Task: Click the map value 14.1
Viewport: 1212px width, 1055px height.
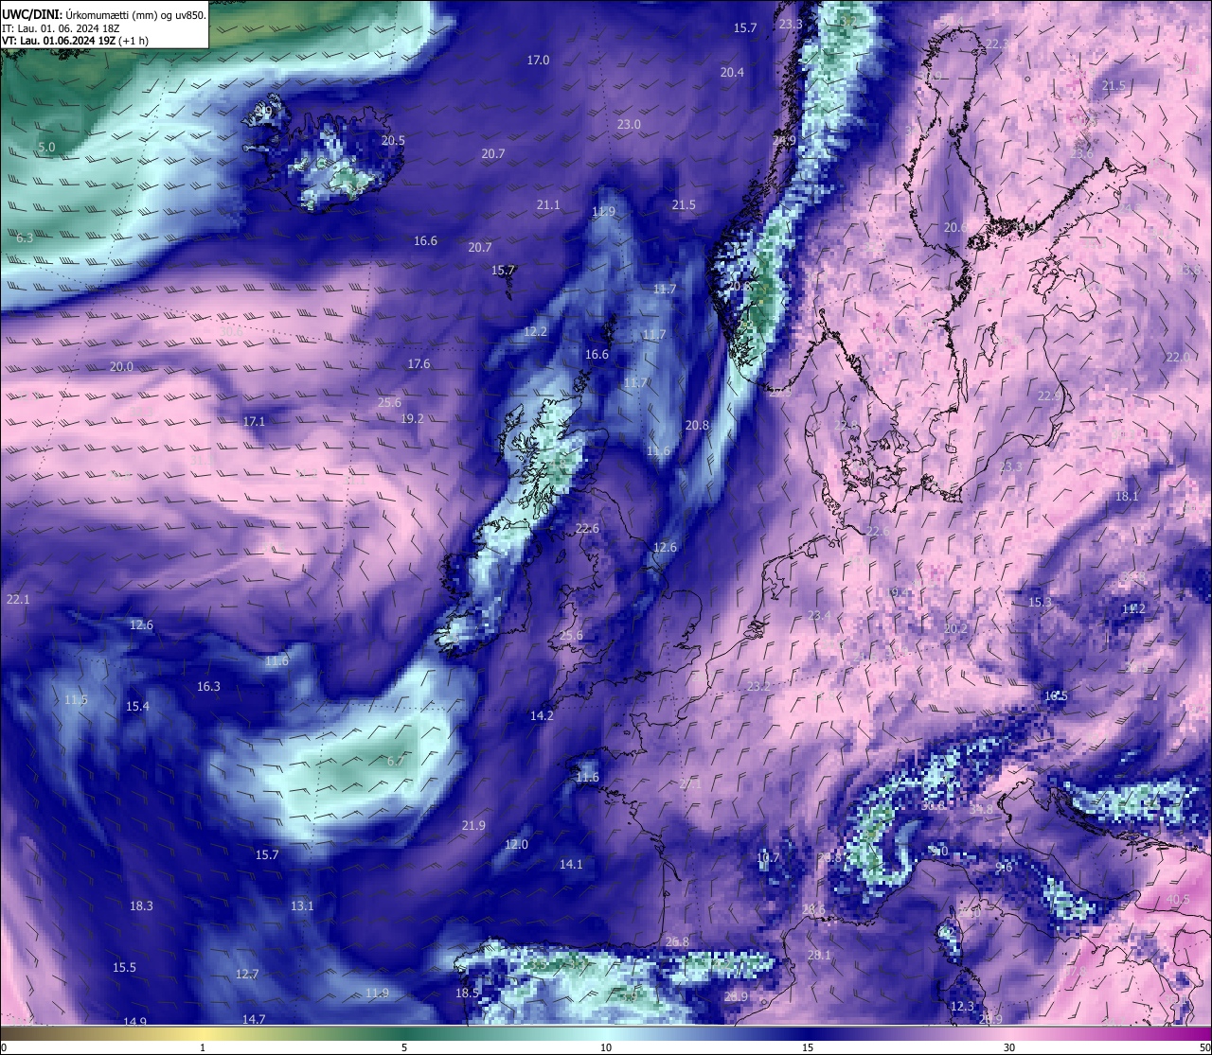Action: (x=571, y=865)
